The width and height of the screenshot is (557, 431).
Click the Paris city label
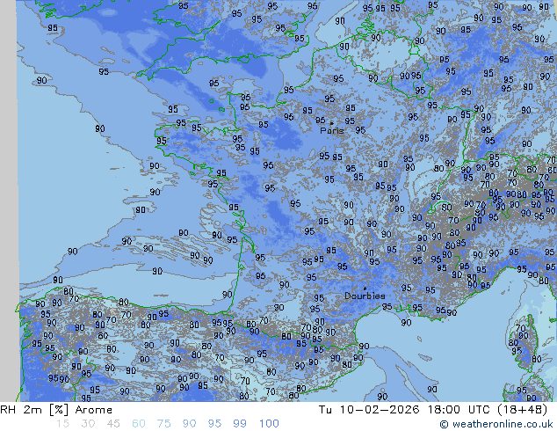332,130
